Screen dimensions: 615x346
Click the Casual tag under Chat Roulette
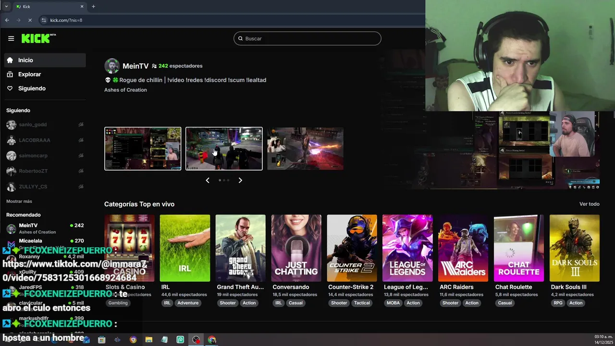click(x=505, y=303)
